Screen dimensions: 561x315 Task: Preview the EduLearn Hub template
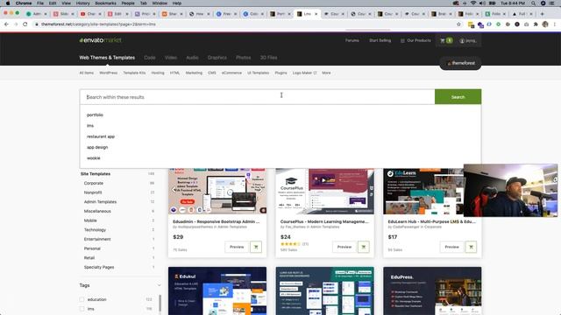[x=451, y=247]
